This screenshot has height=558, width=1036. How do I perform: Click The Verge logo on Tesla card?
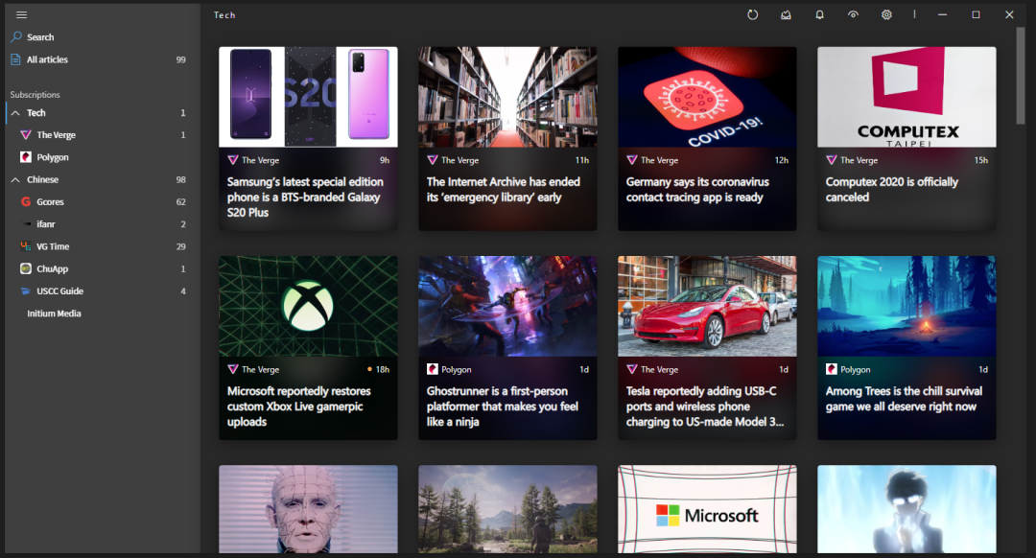[631, 369]
